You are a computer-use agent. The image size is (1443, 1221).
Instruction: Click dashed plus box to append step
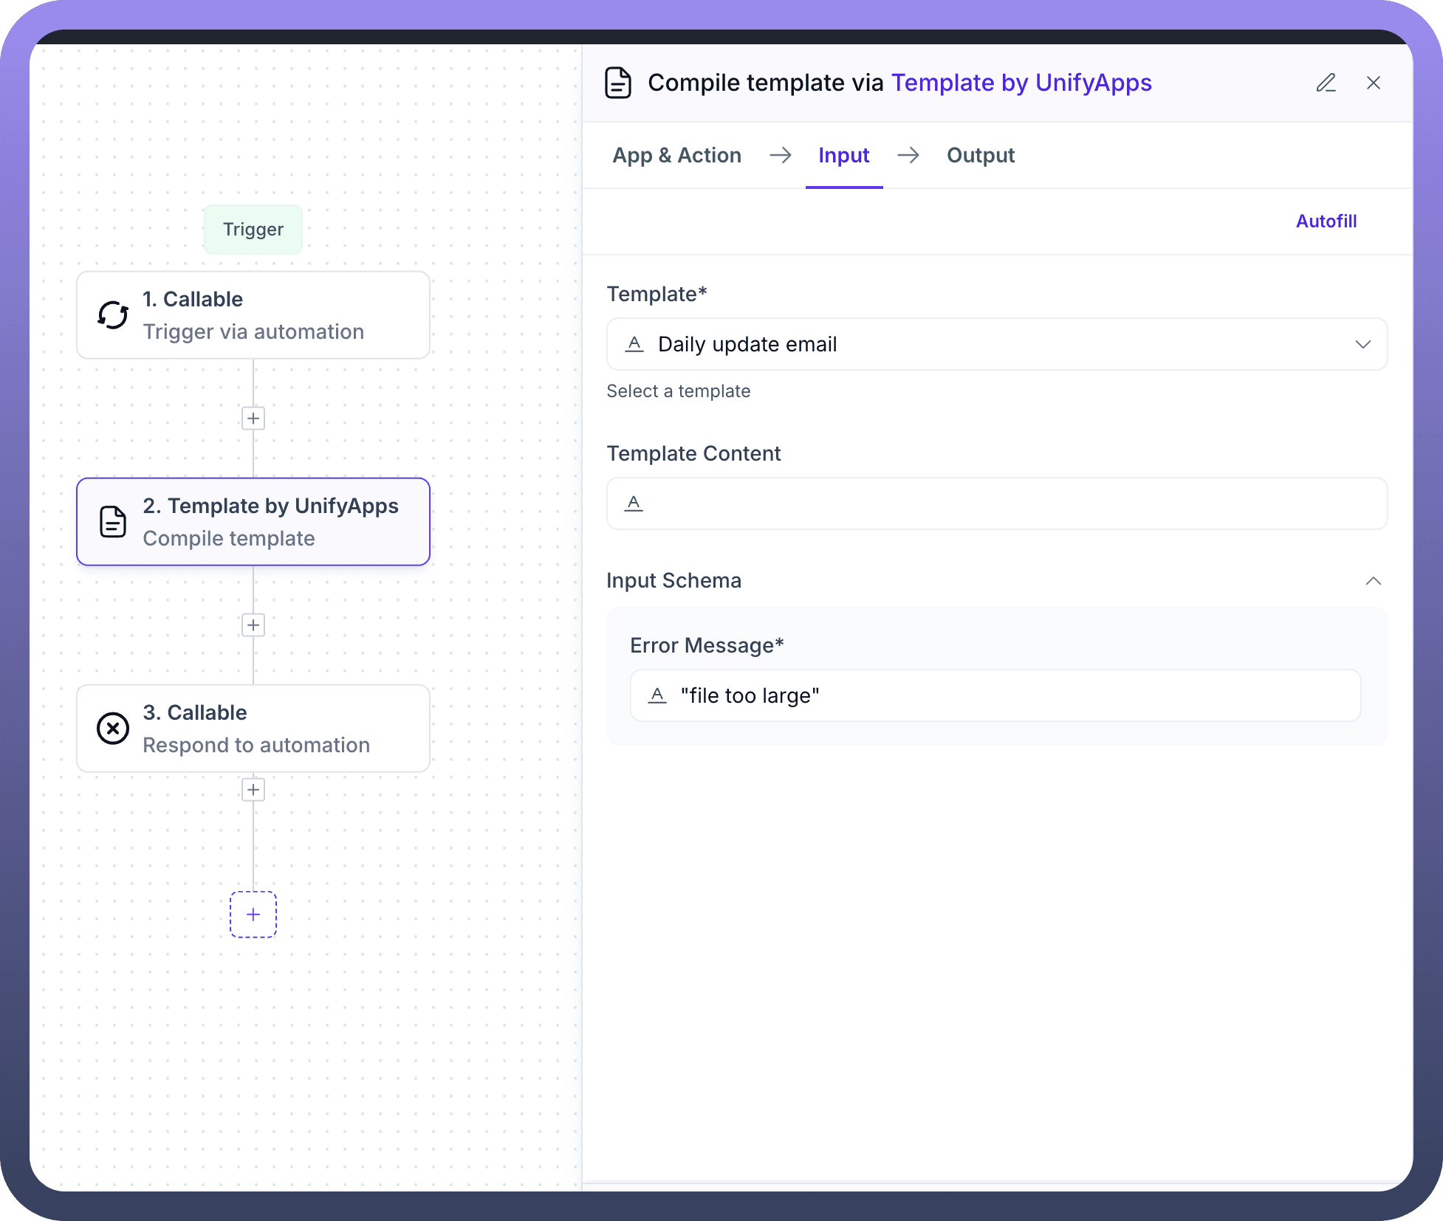pyautogui.click(x=253, y=915)
